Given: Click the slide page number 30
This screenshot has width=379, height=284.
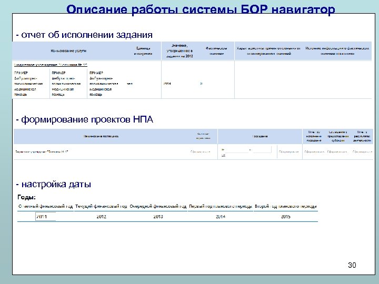Looking at the screenshot, I should tap(352, 265).
